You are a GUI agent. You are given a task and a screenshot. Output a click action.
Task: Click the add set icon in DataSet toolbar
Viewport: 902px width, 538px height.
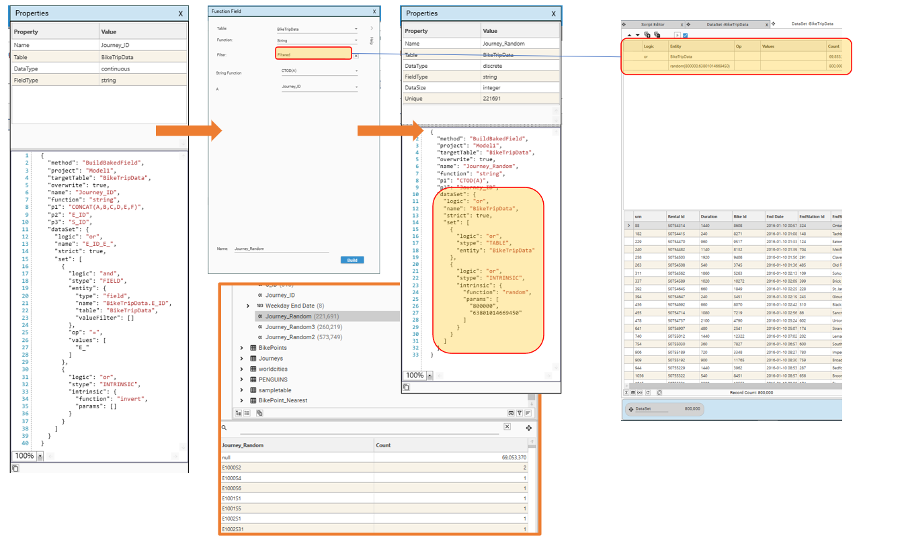pos(647,35)
